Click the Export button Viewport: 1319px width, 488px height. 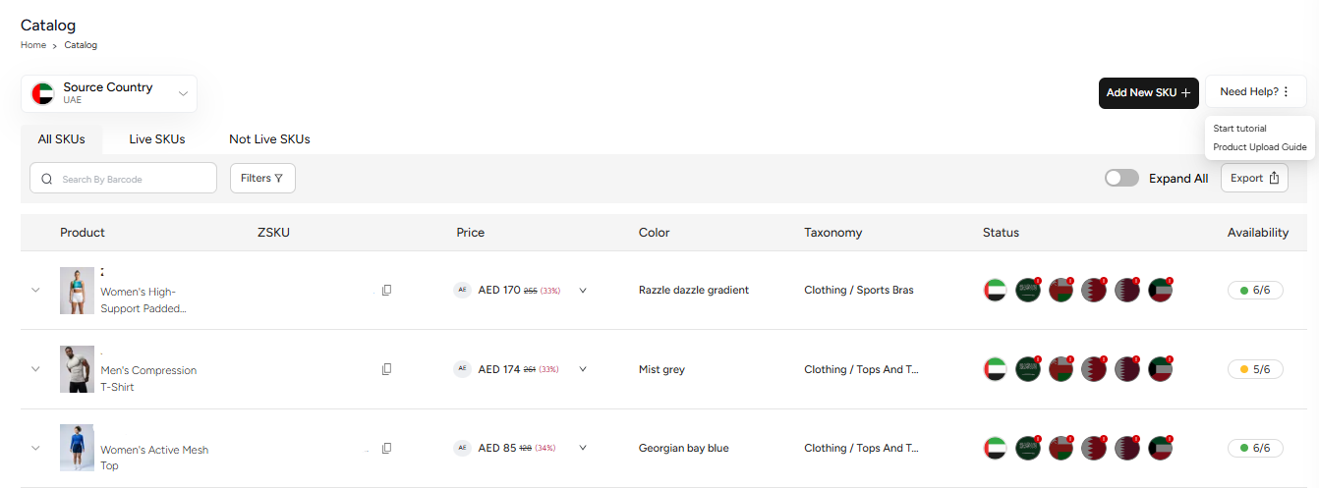[x=1254, y=178]
